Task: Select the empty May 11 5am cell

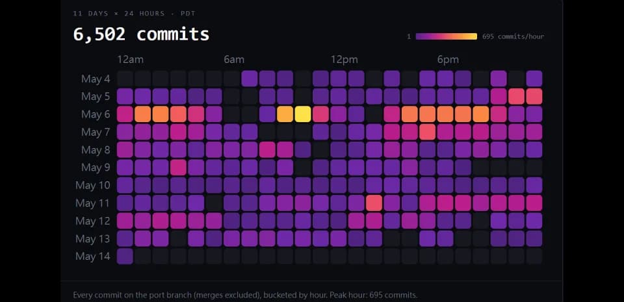Action: pos(214,203)
